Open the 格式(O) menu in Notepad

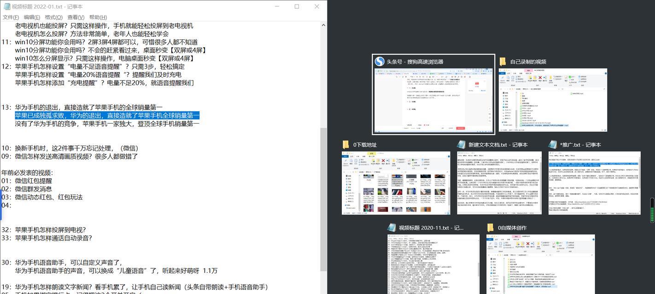[x=53, y=17]
